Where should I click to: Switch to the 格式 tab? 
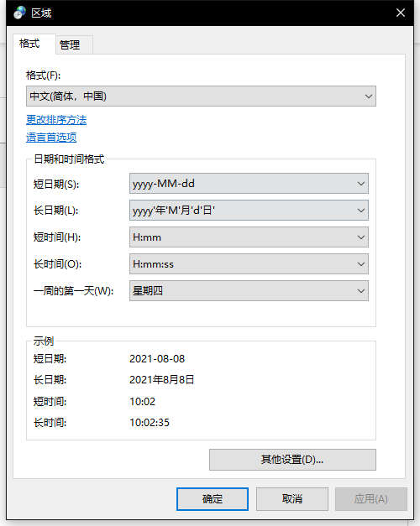[34, 44]
